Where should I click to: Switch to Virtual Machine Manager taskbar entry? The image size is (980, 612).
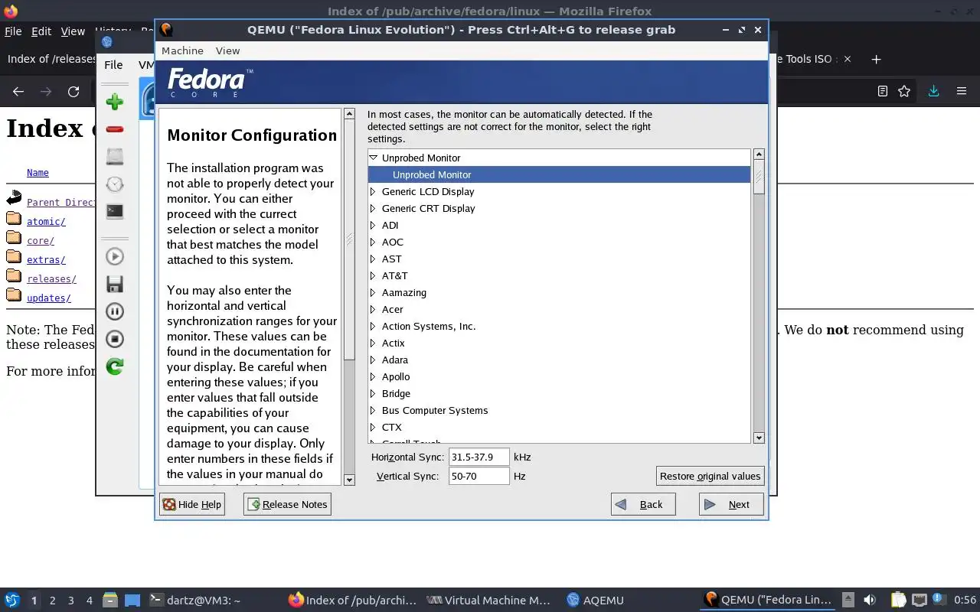tap(488, 601)
